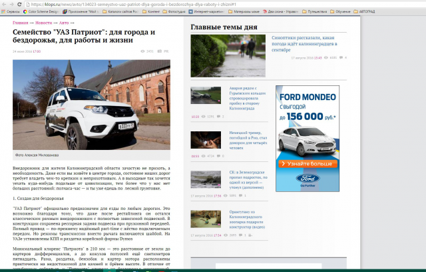
Task: Click the Главные темы дня heading
Action: [x=224, y=27]
